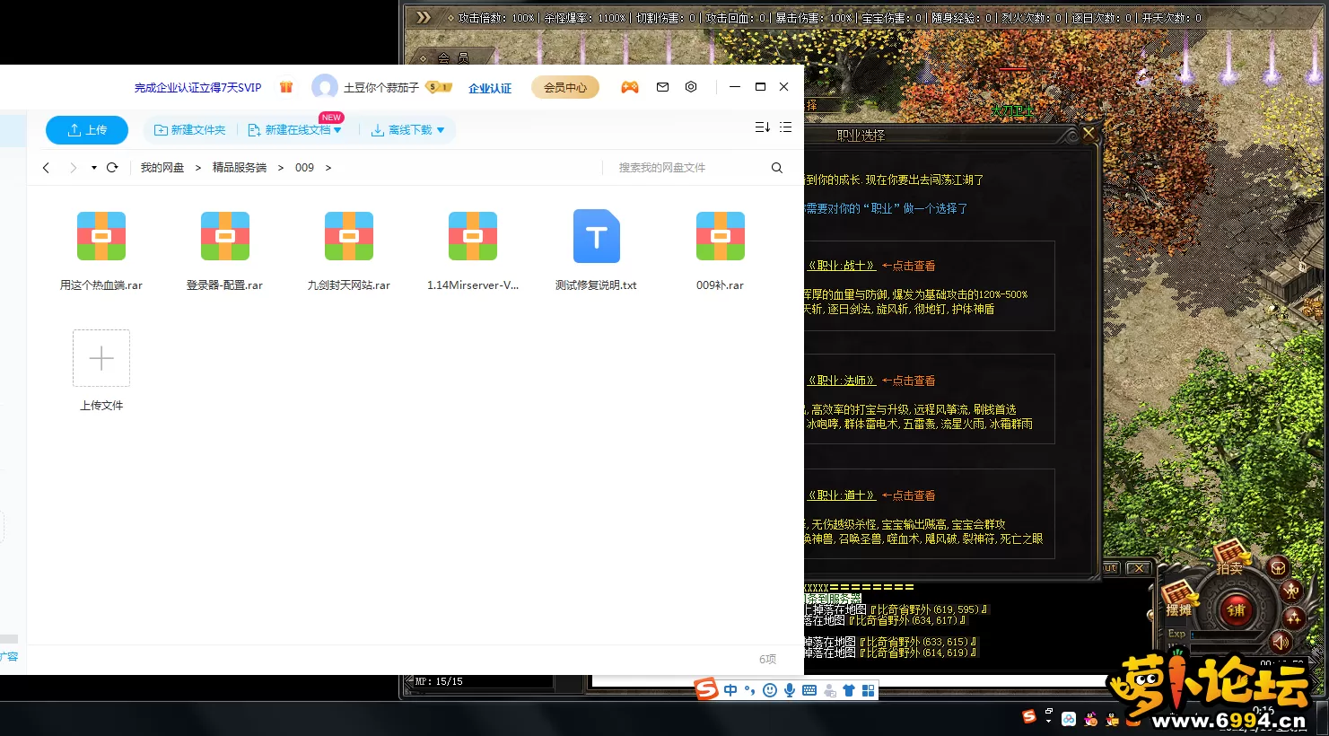Screen dimensions: 1329x736
Task: Open 测试修复说明.txt text file
Action: tap(597, 250)
